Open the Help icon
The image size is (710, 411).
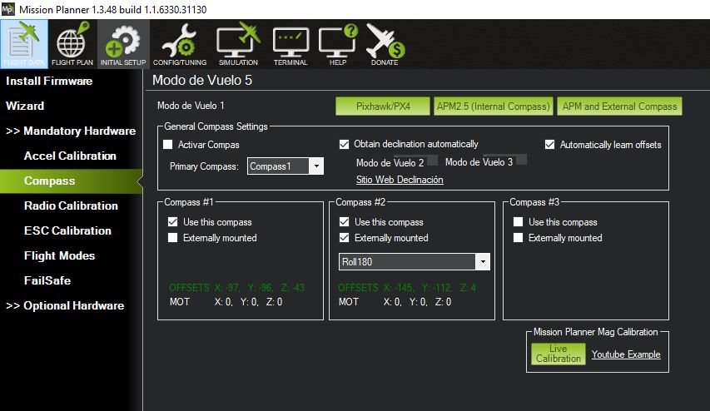[x=338, y=43]
